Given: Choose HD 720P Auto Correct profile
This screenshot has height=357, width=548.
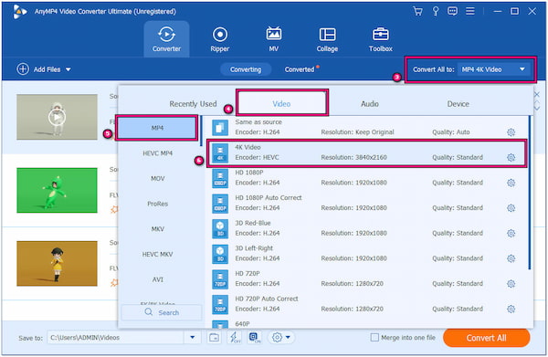Looking at the screenshot, I should [x=366, y=304].
